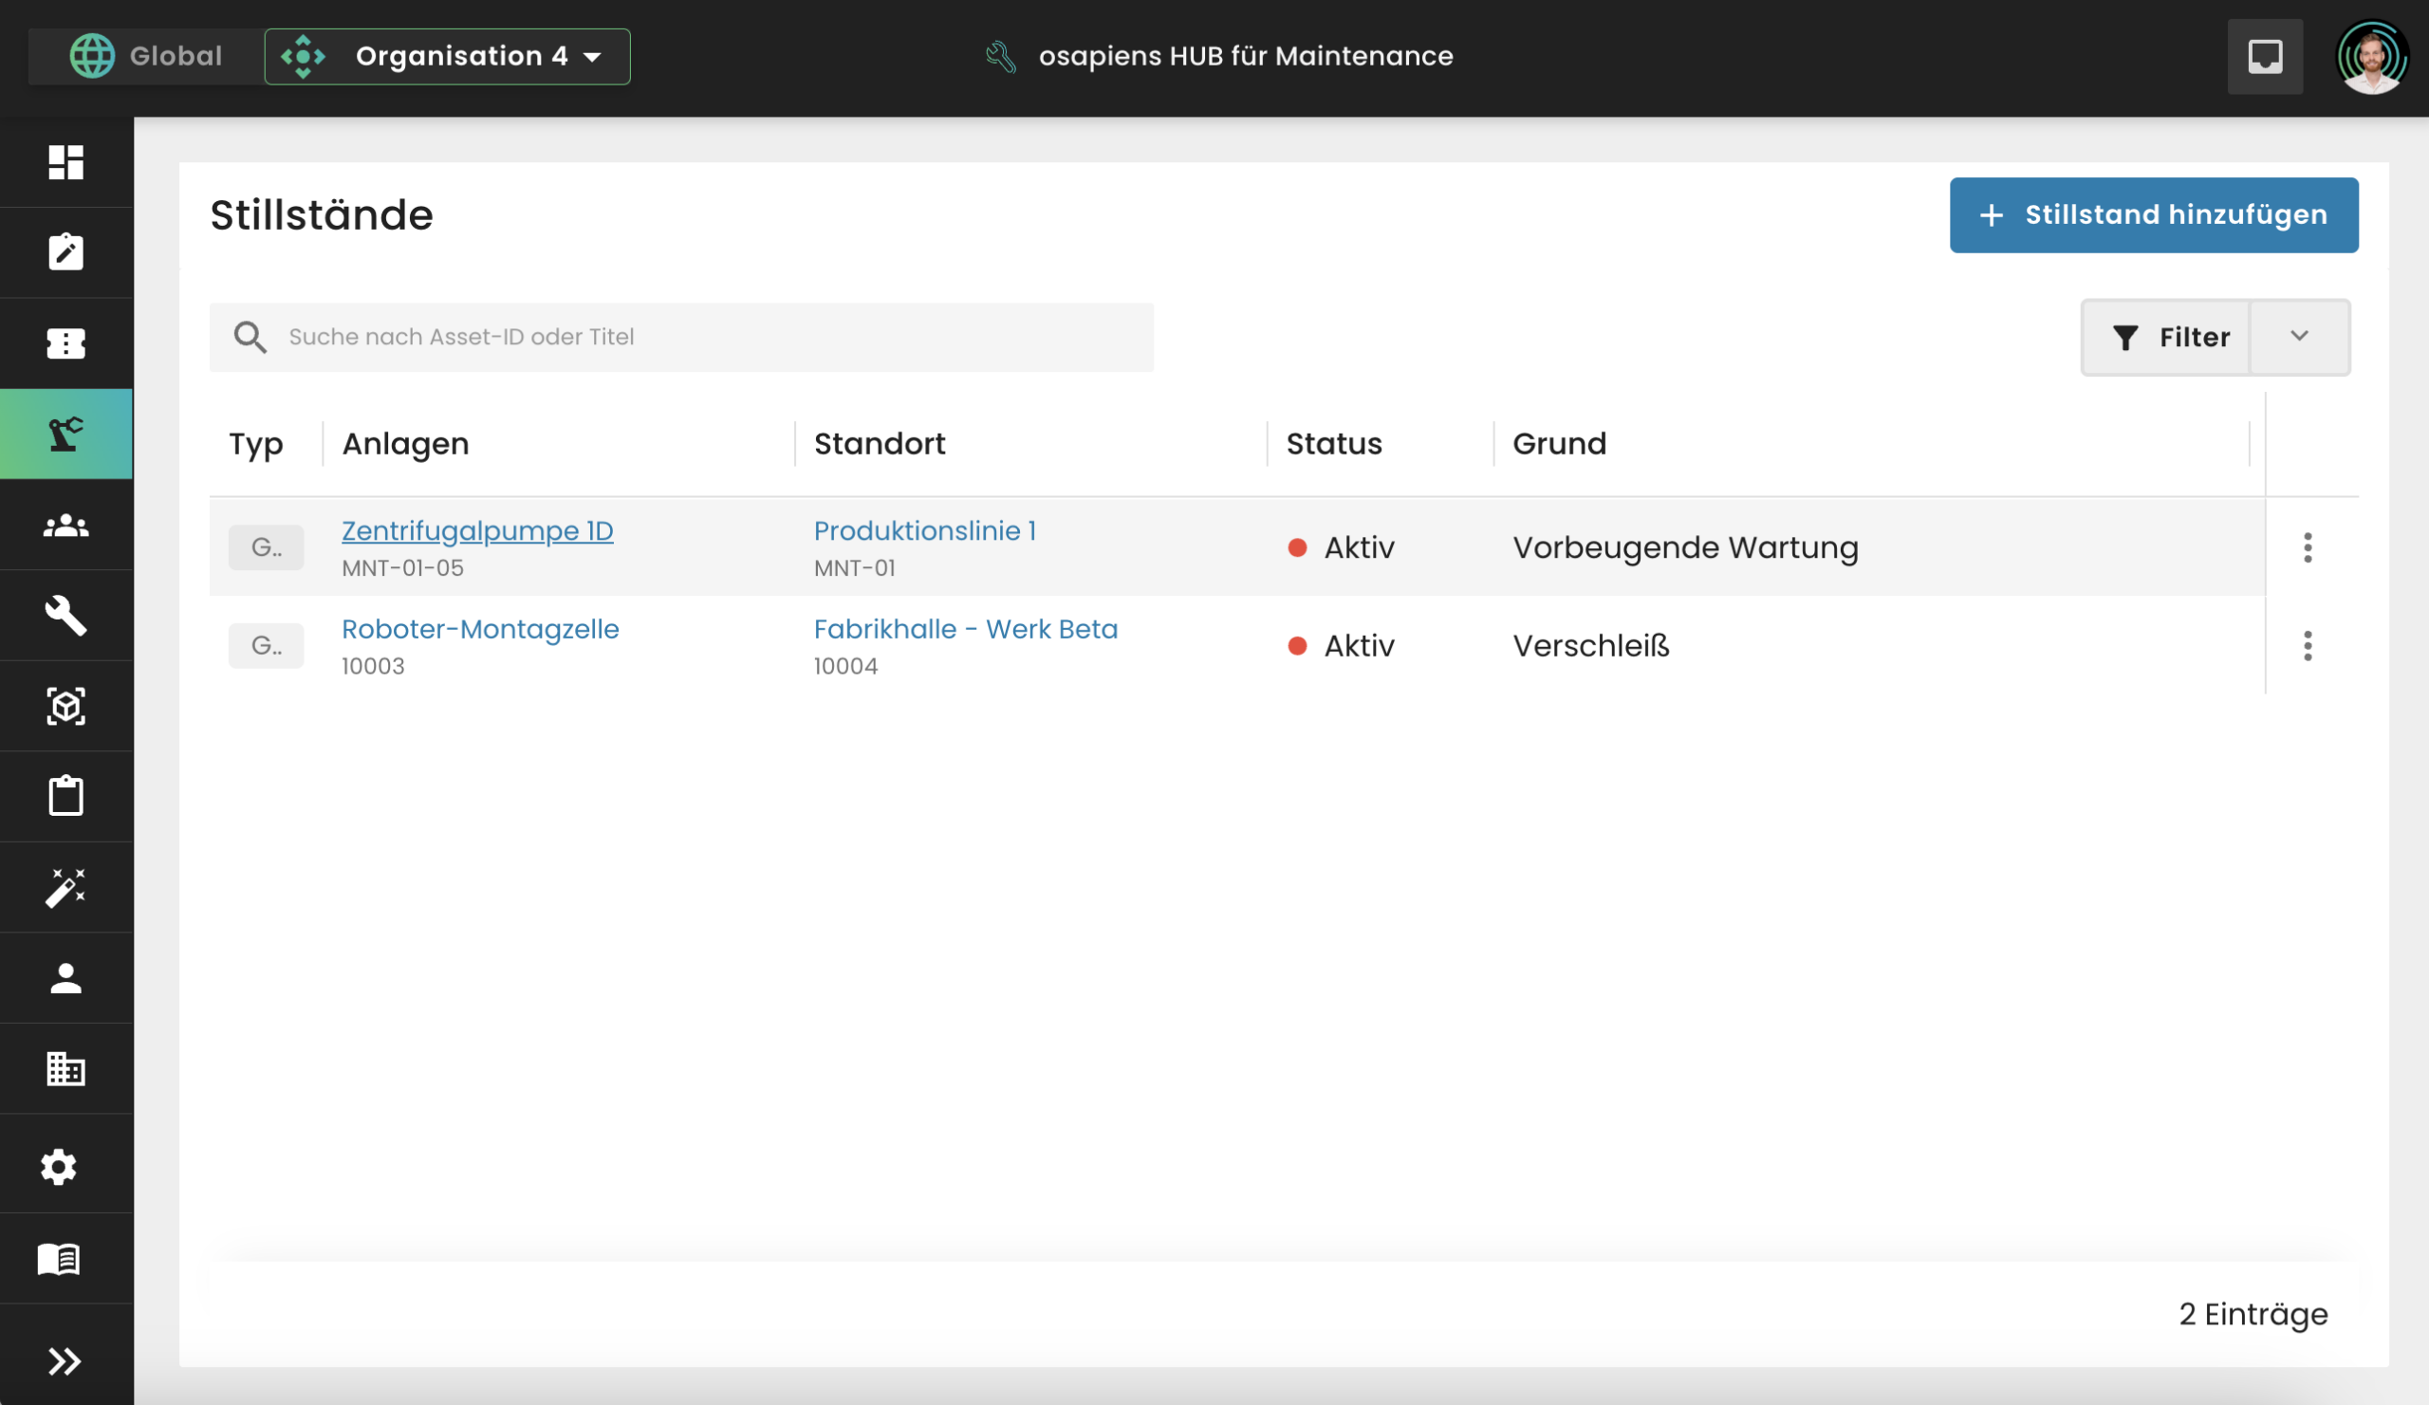Expand the sidebar with double chevron
Screen dimensions: 2429x1405
tap(64, 1360)
